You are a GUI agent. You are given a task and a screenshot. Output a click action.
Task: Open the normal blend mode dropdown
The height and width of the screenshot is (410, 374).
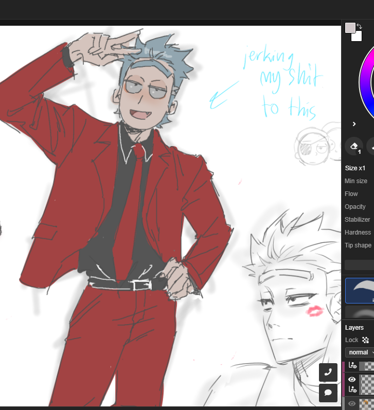360,352
